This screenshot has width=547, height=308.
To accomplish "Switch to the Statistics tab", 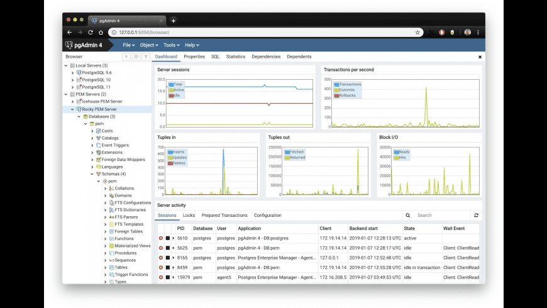I will coord(236,57).
